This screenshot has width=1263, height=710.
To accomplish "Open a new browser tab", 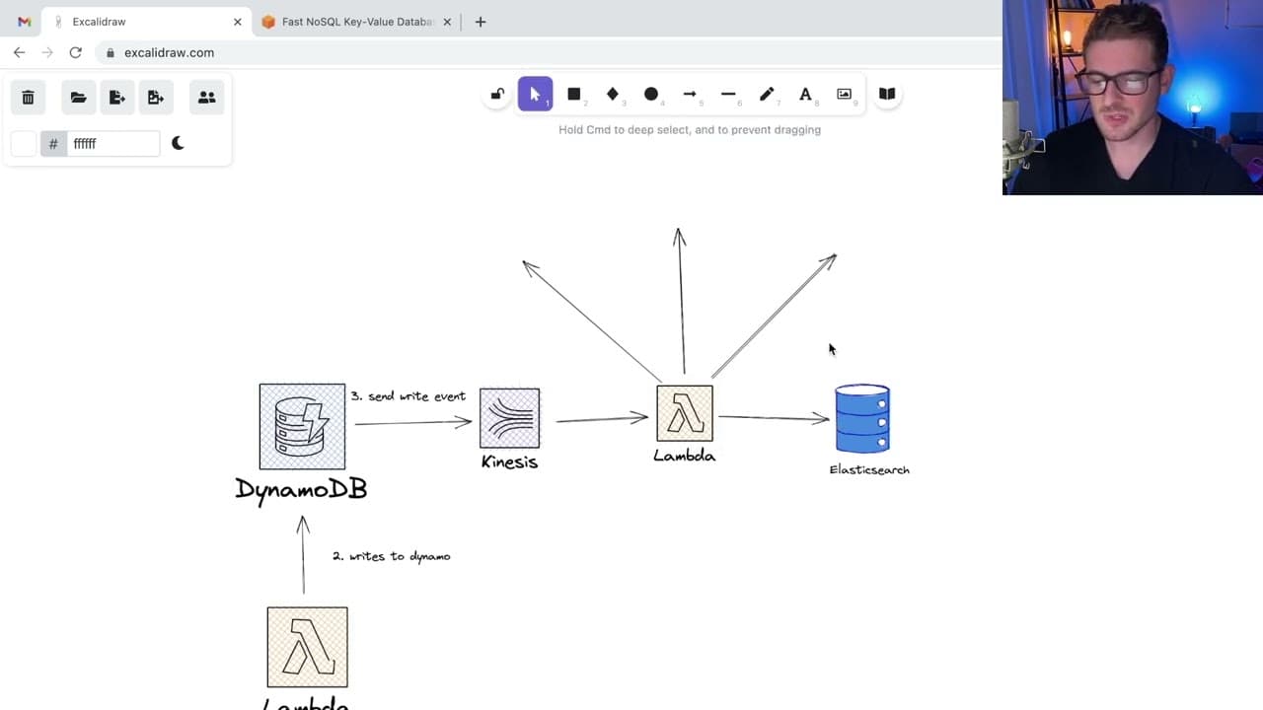I will (x=481, y=22).
